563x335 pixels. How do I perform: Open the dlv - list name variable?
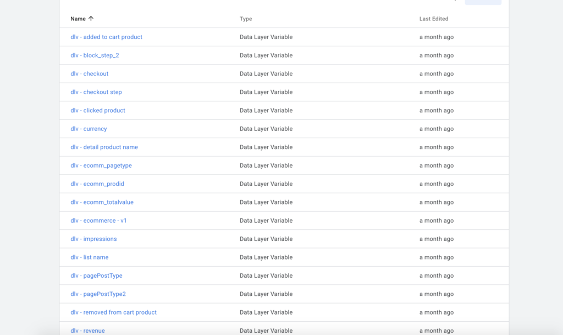pos(90,257)
